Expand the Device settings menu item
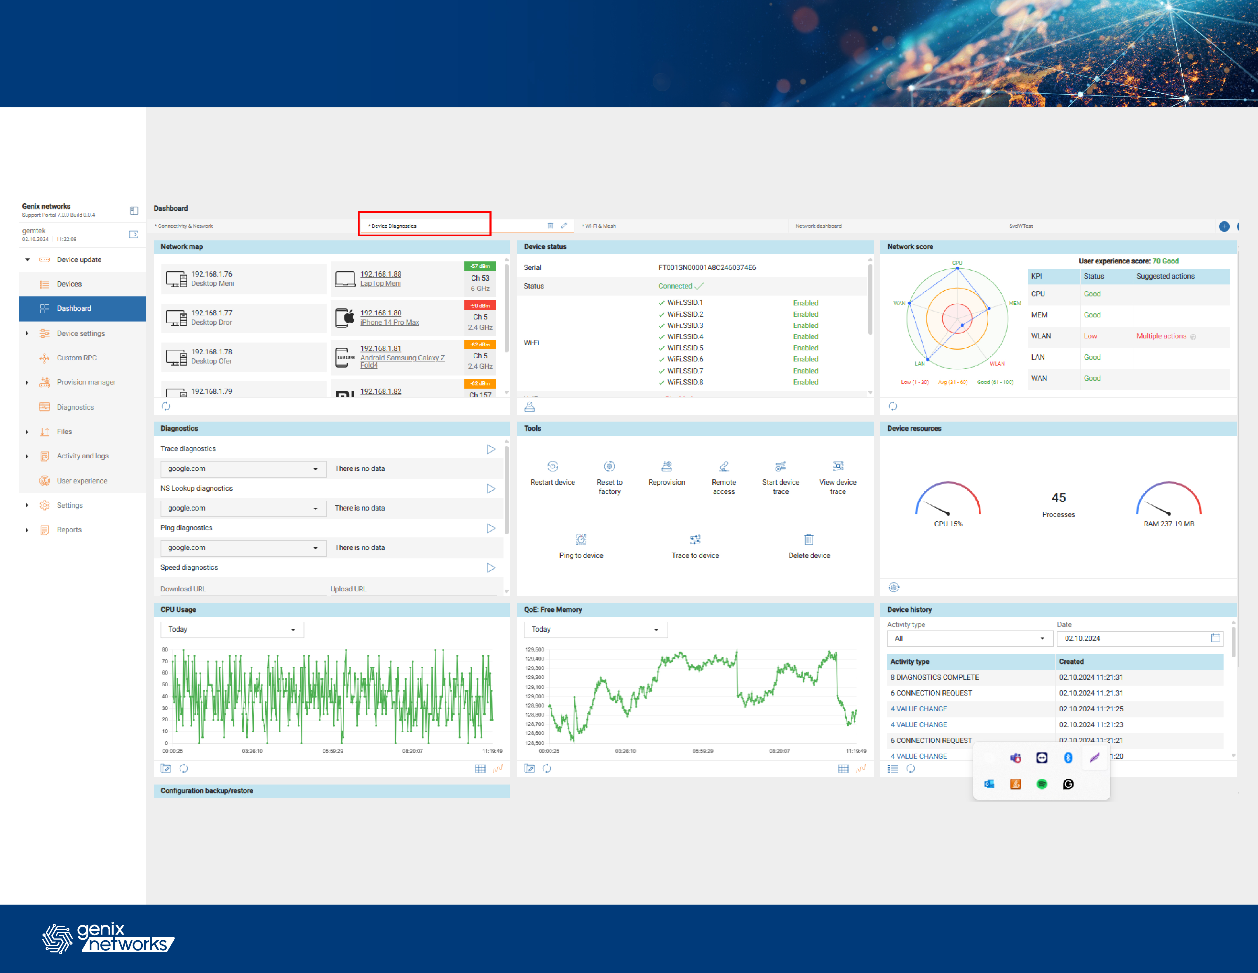The width and height of the screenshot is (1258, 973). 81,333
